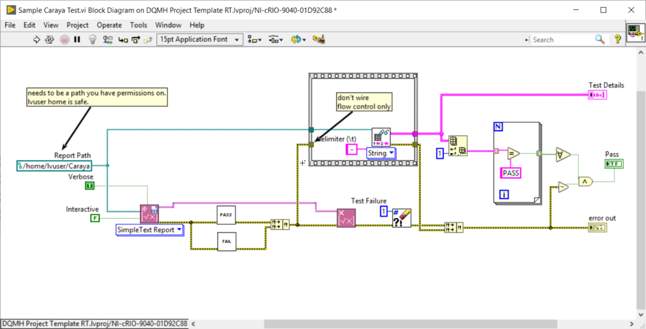Select the Clear Errors VI node
This screenshot has height=329, width=646.
point(401,218)
